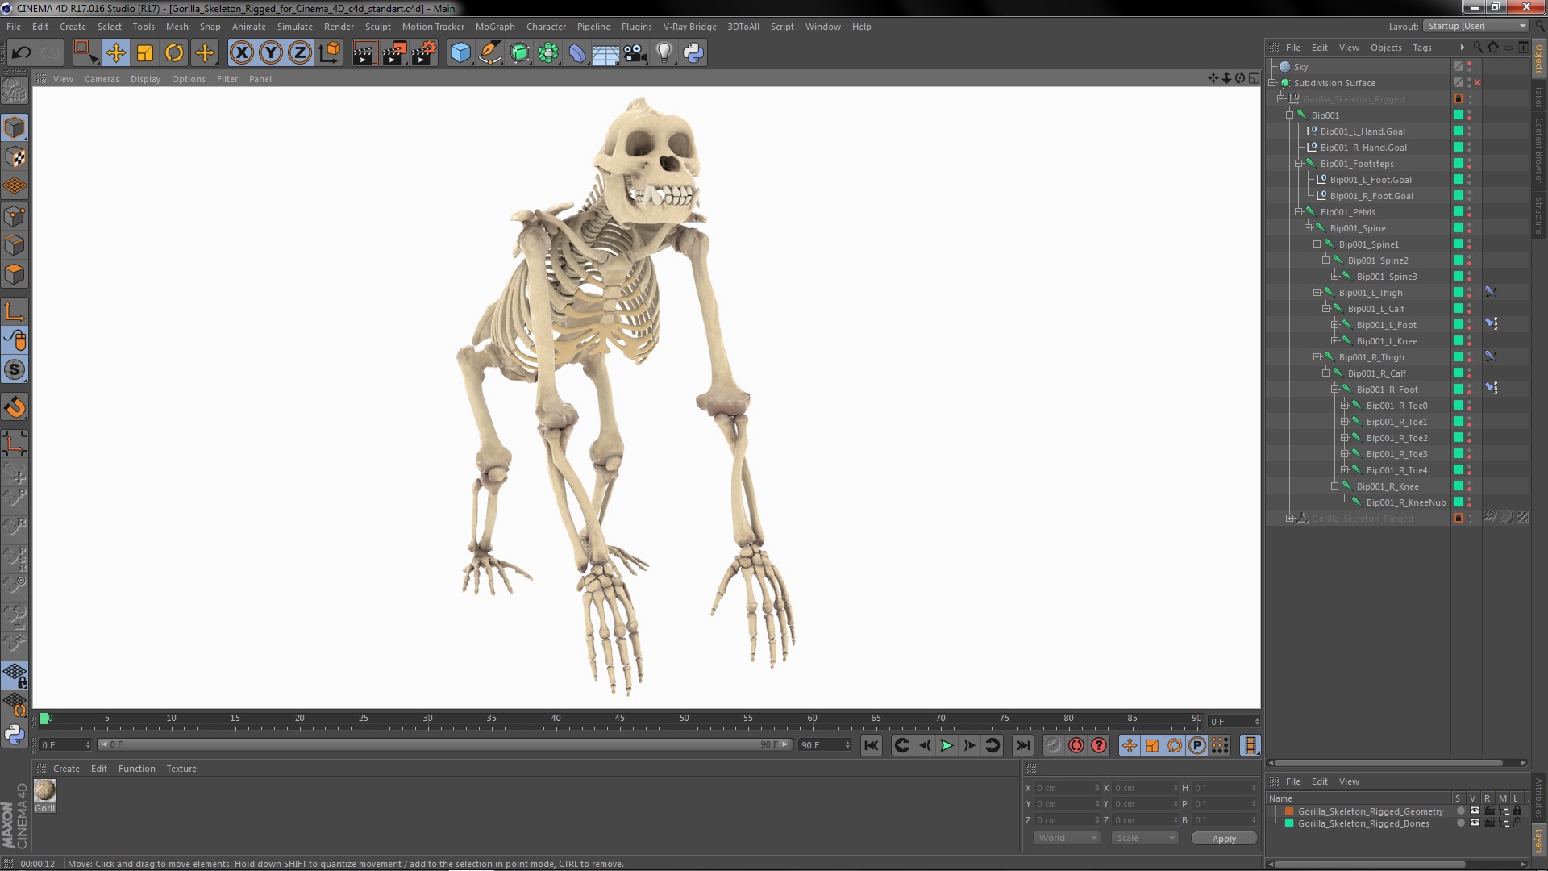Click the Undo arrow icon
This screenshot has width=1548, height=871.
(x=21, y=53)
